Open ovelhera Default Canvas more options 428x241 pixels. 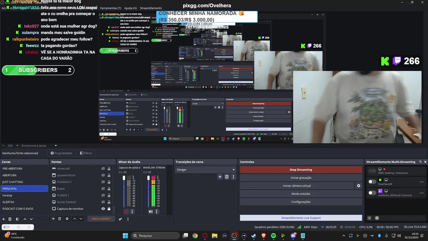pyautogui.click(x=422, y=192)
